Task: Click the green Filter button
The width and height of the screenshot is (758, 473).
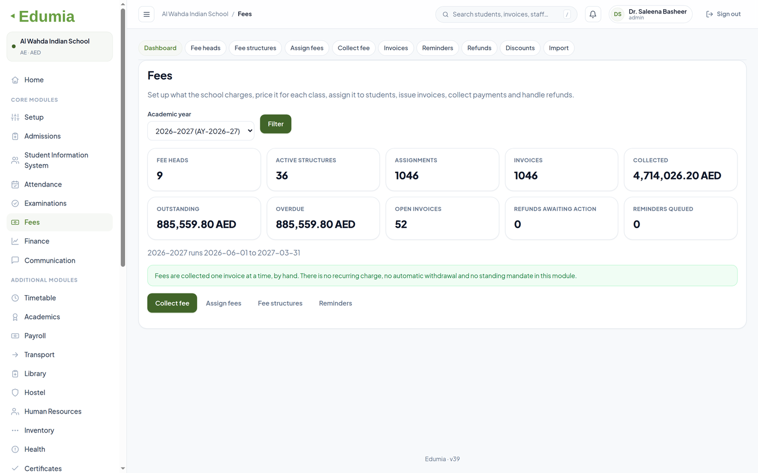Action: 276,124
